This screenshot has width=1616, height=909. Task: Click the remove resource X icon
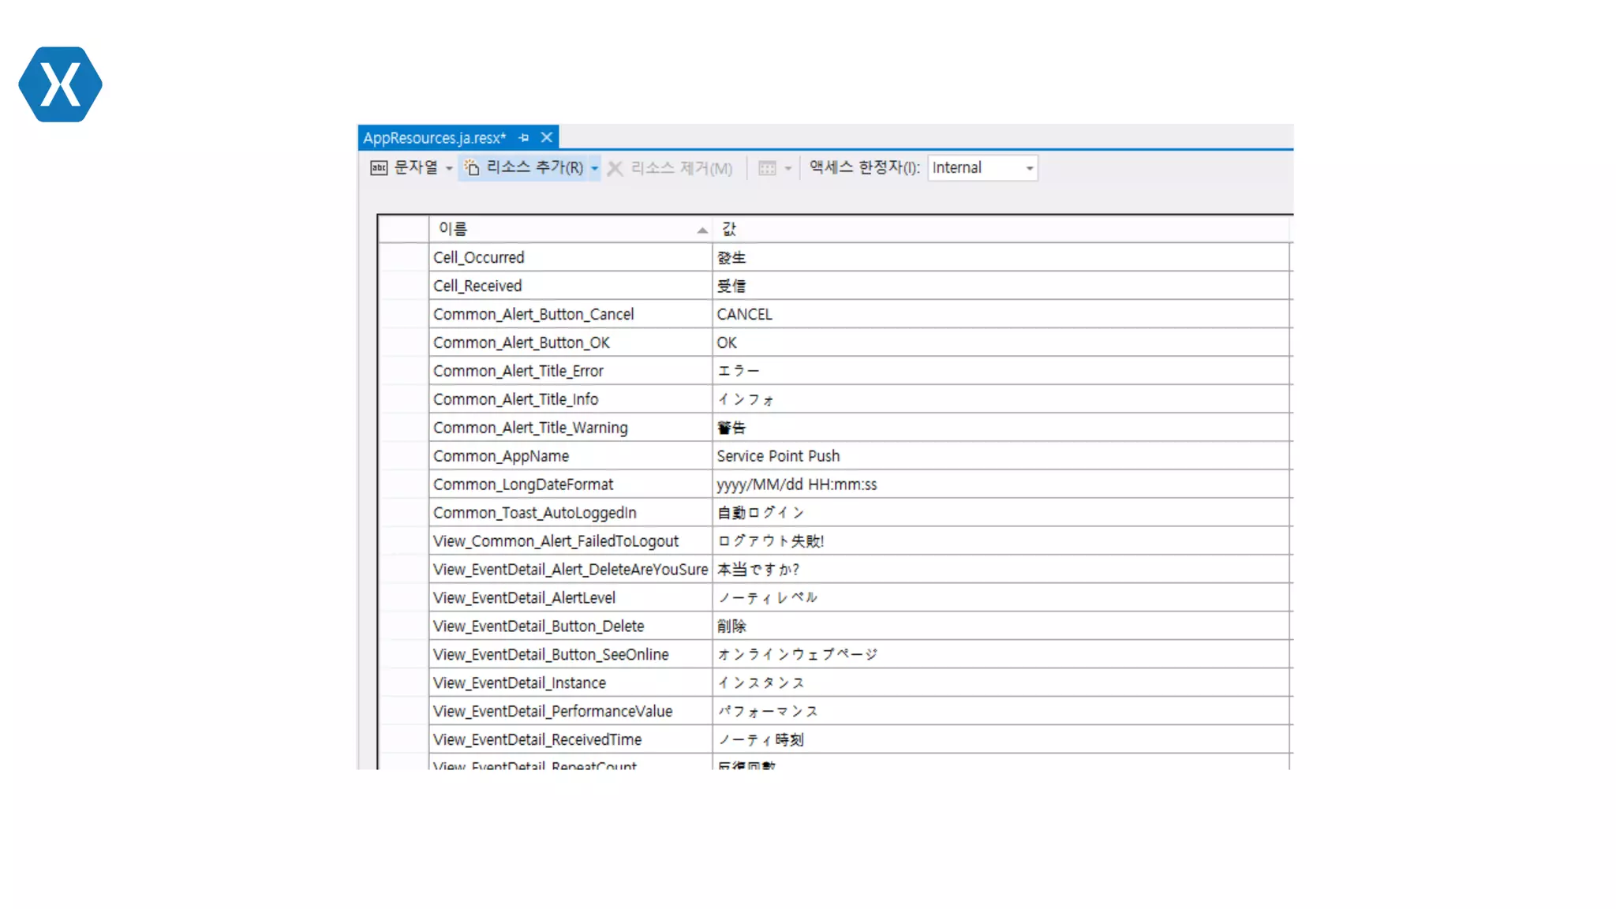tap(615, 169)
